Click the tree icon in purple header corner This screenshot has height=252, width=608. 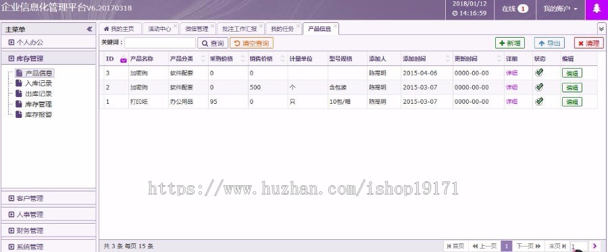coord(597,9)
